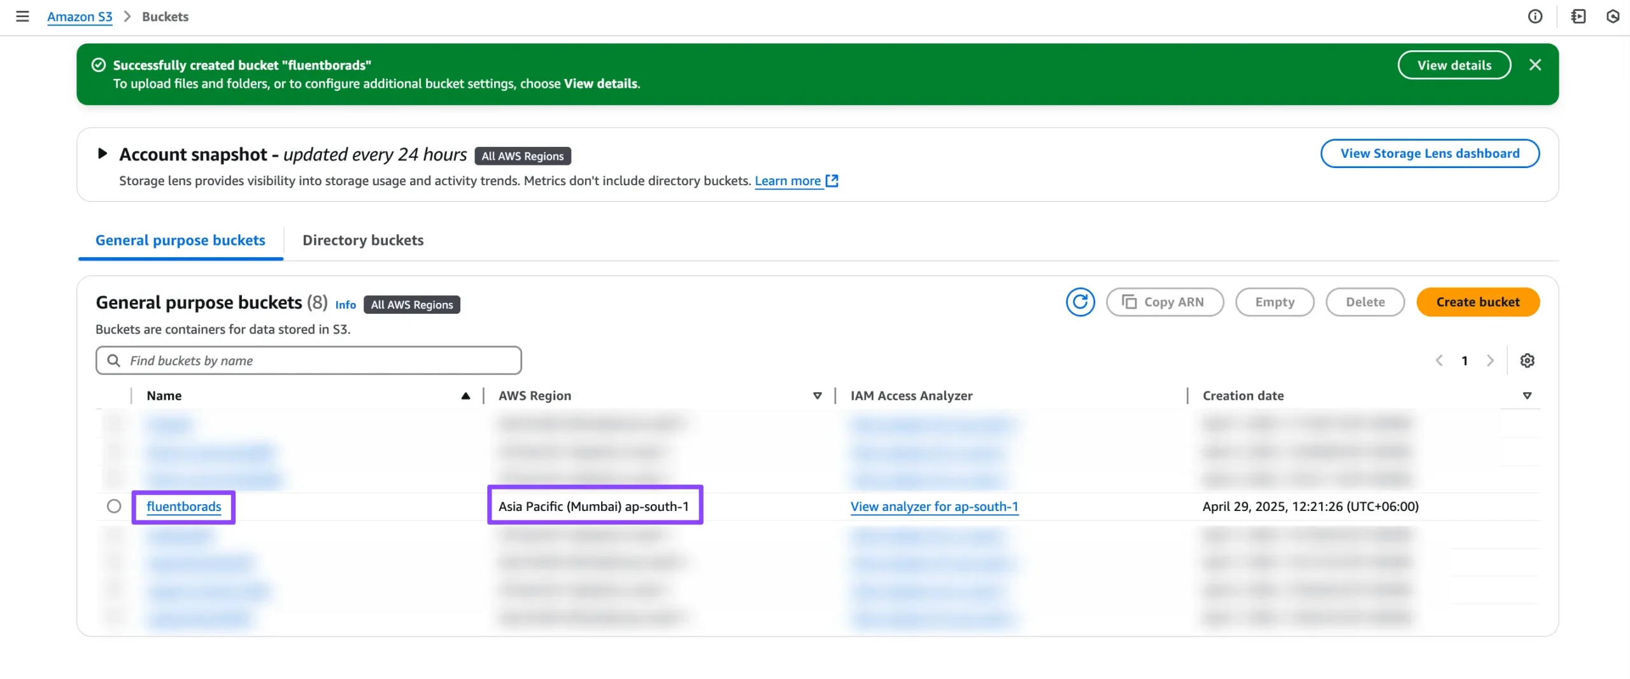This screenshot has width=1630, height=679.
Task: Click the Delete button
Action: (x=1365, y=302)
